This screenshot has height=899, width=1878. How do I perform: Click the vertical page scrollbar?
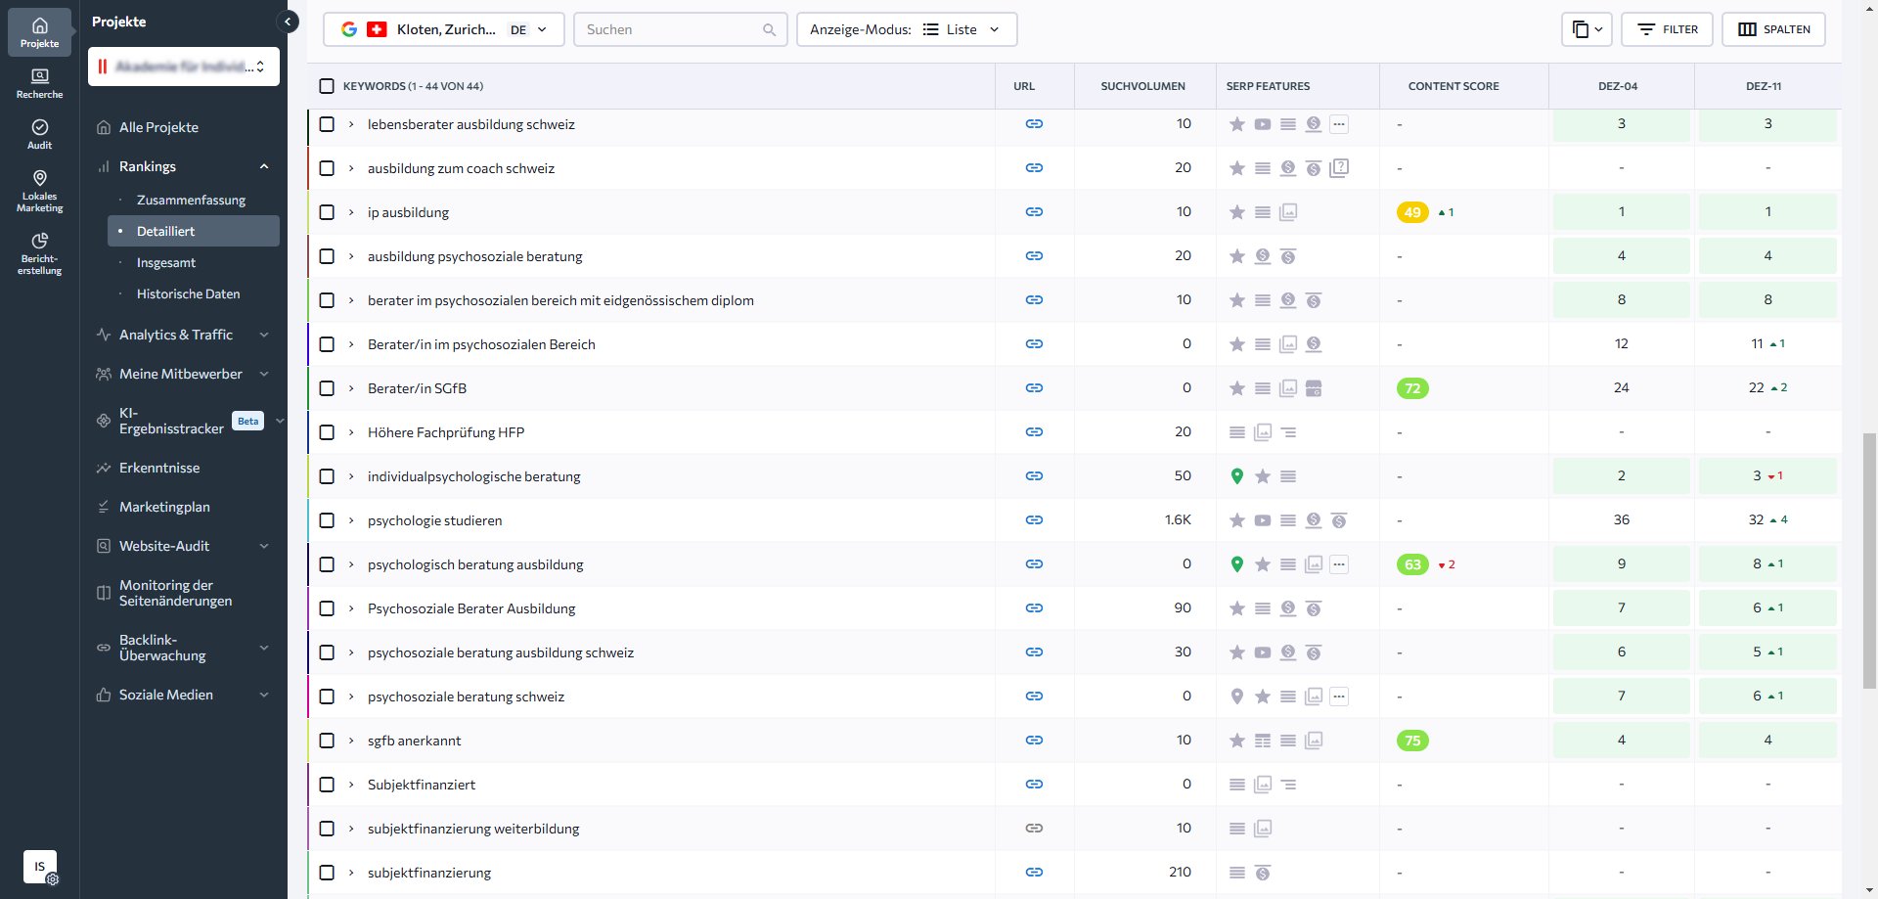pos(1871,559)
